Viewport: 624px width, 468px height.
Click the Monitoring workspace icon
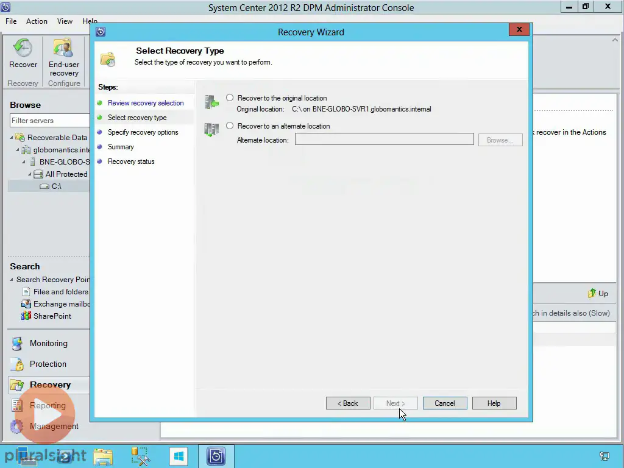16,344
